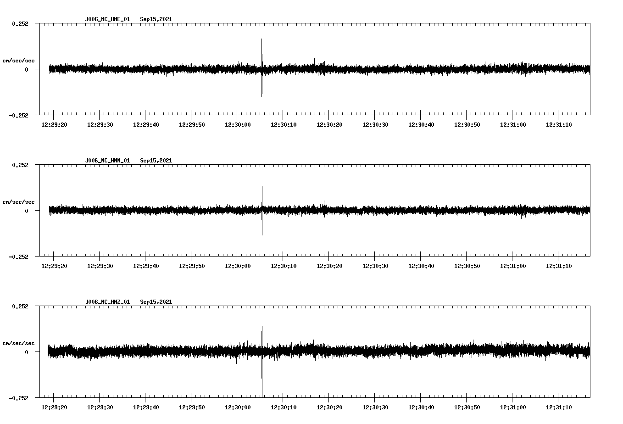Click the 12:30:40 time label on HNZ axis
This screenshot has height=424, width=623.
coord(421,407)
